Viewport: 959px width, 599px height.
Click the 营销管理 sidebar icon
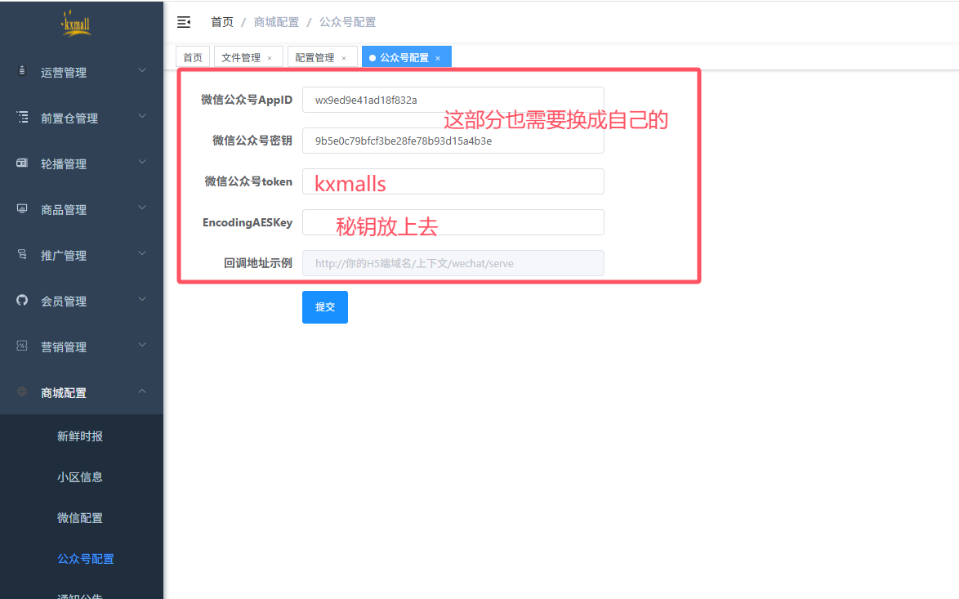coord(22,346)
